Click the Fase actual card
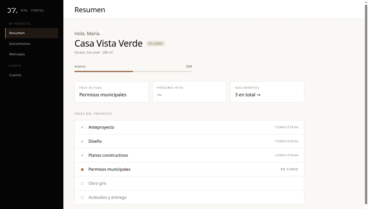 (111, 92)
